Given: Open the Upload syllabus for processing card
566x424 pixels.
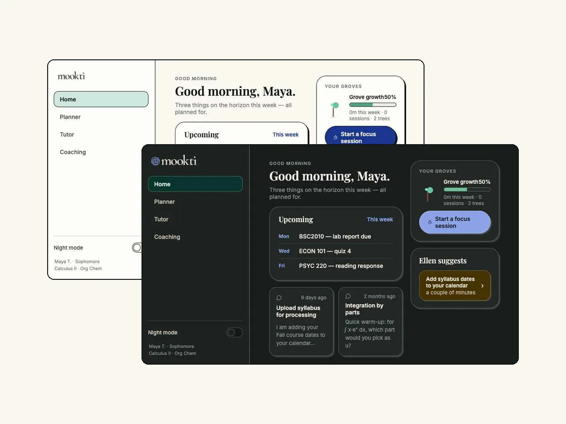Looking at the screenshot, I should (x=301, y=322).
